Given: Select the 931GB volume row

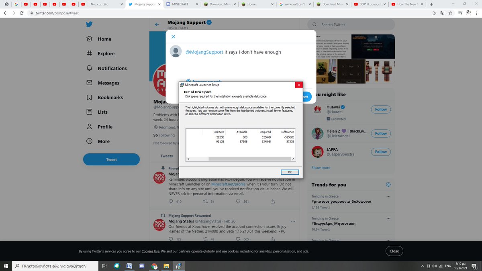Looking at the screenshot, I should 241,141.
